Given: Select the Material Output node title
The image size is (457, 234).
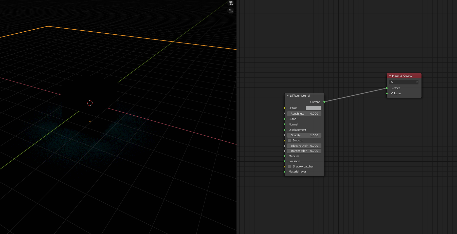Looking at the screenshot, I should point(402,76).
